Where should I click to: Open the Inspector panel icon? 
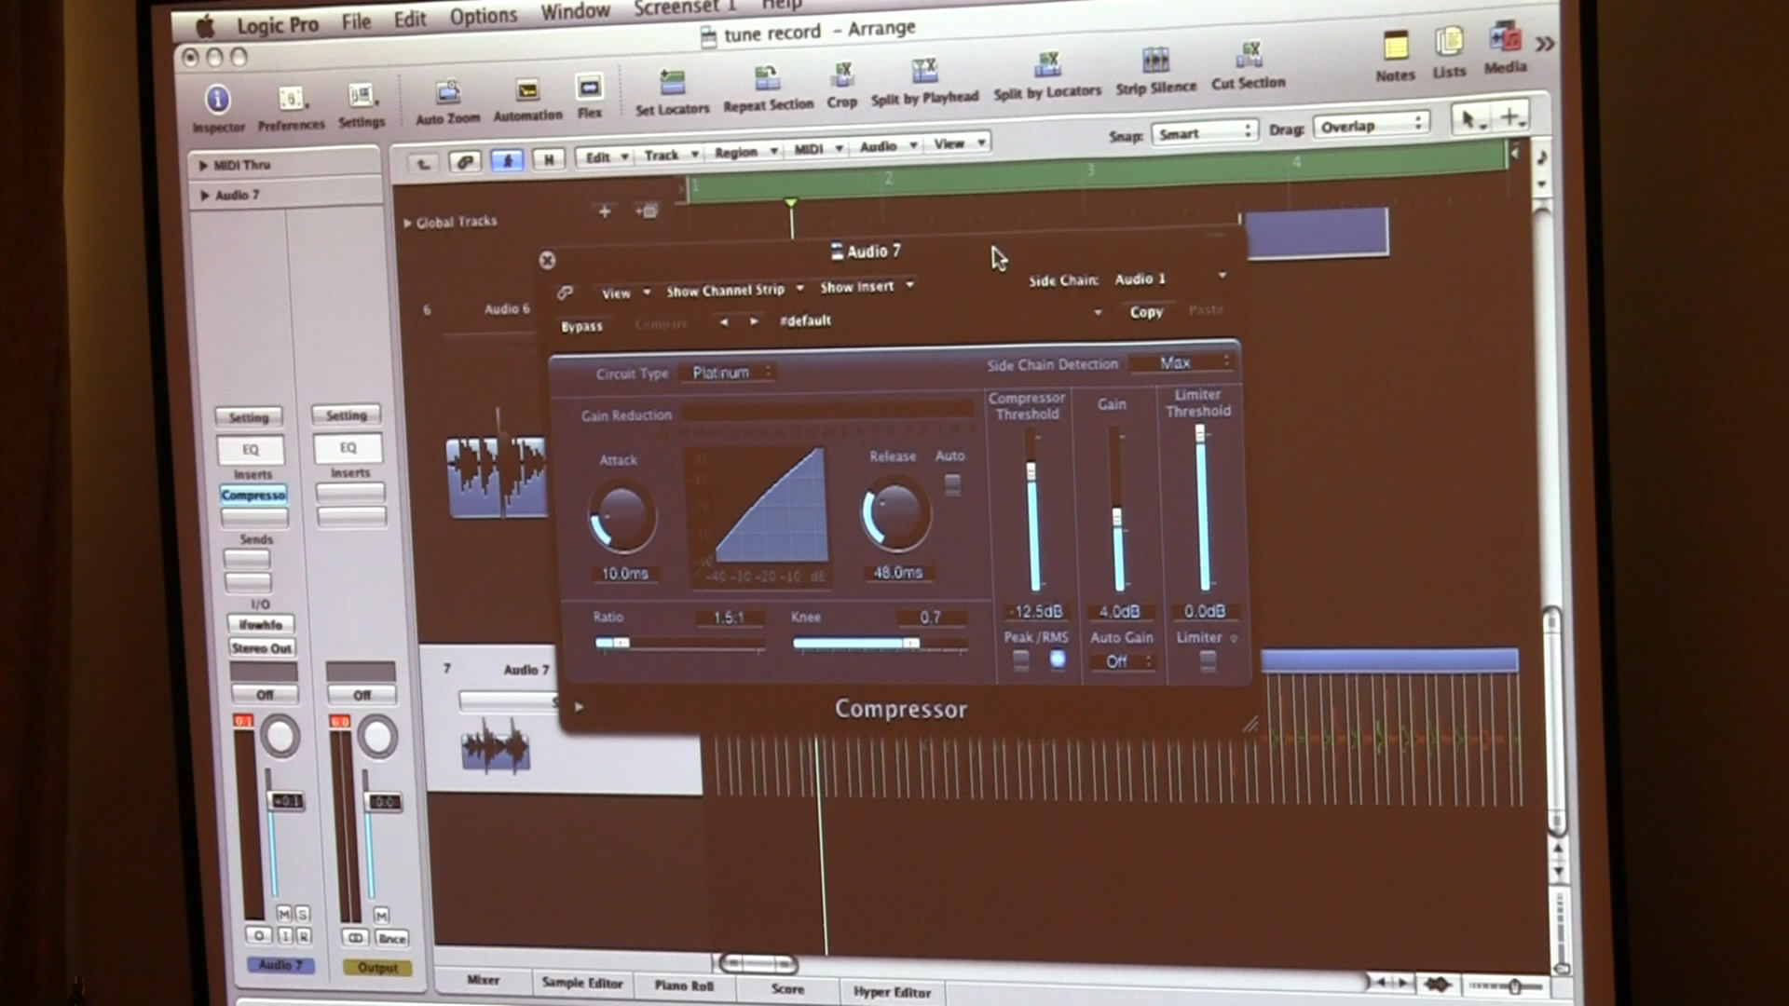coord(217,100)
